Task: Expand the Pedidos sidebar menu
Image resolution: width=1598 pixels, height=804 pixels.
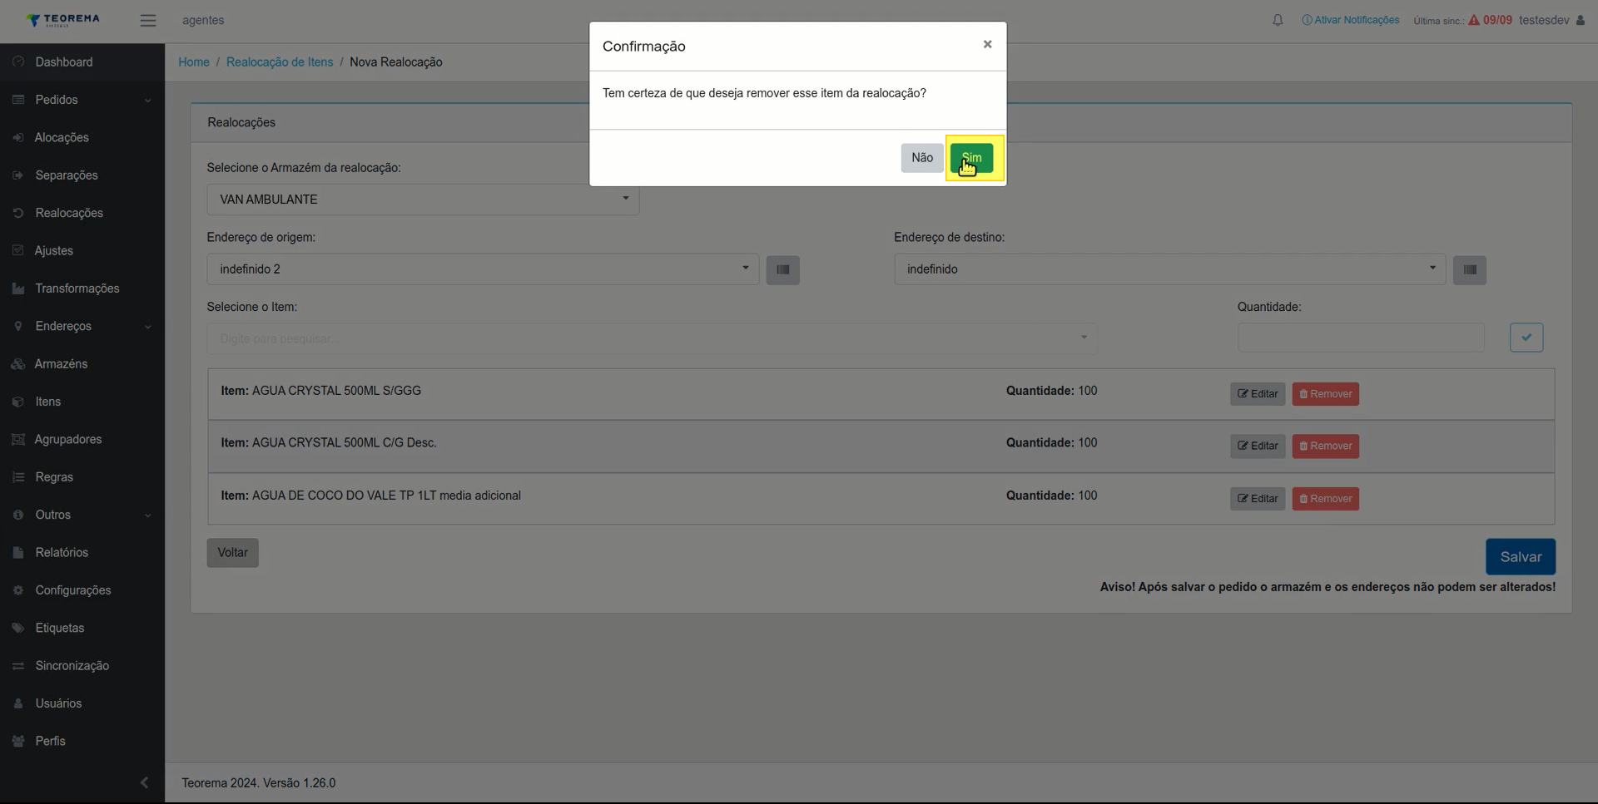Action: click(82, 100)
